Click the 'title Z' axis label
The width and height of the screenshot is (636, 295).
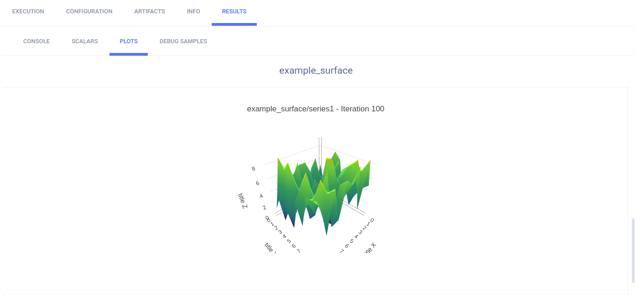pyautogui.click(x=243, y=201)
